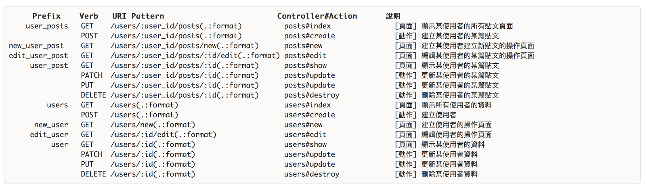Click the URI Pattern column header
The image size is (646, 190).
(138, 16)
